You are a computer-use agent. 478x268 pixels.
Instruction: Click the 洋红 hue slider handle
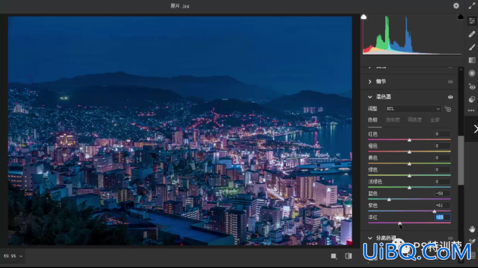399,223
